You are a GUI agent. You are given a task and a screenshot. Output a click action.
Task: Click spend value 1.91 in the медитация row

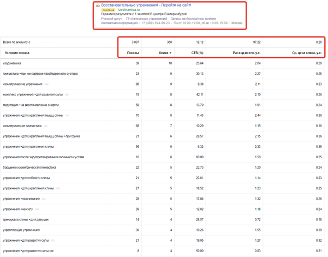point(258,105)
